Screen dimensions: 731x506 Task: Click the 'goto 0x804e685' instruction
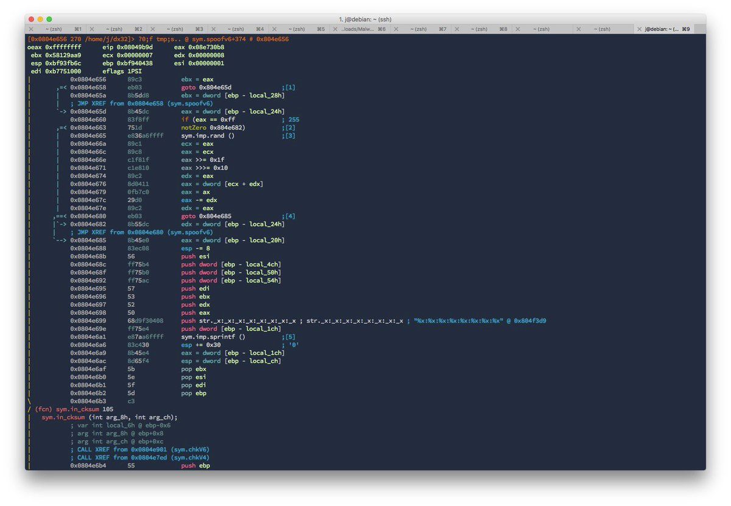[x=206, y=216]
